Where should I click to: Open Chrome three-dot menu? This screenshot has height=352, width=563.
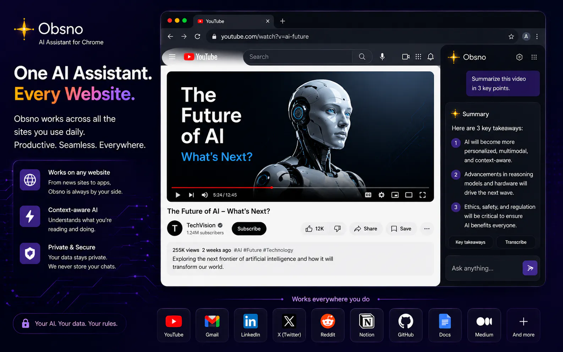click(x=537, y=37)
